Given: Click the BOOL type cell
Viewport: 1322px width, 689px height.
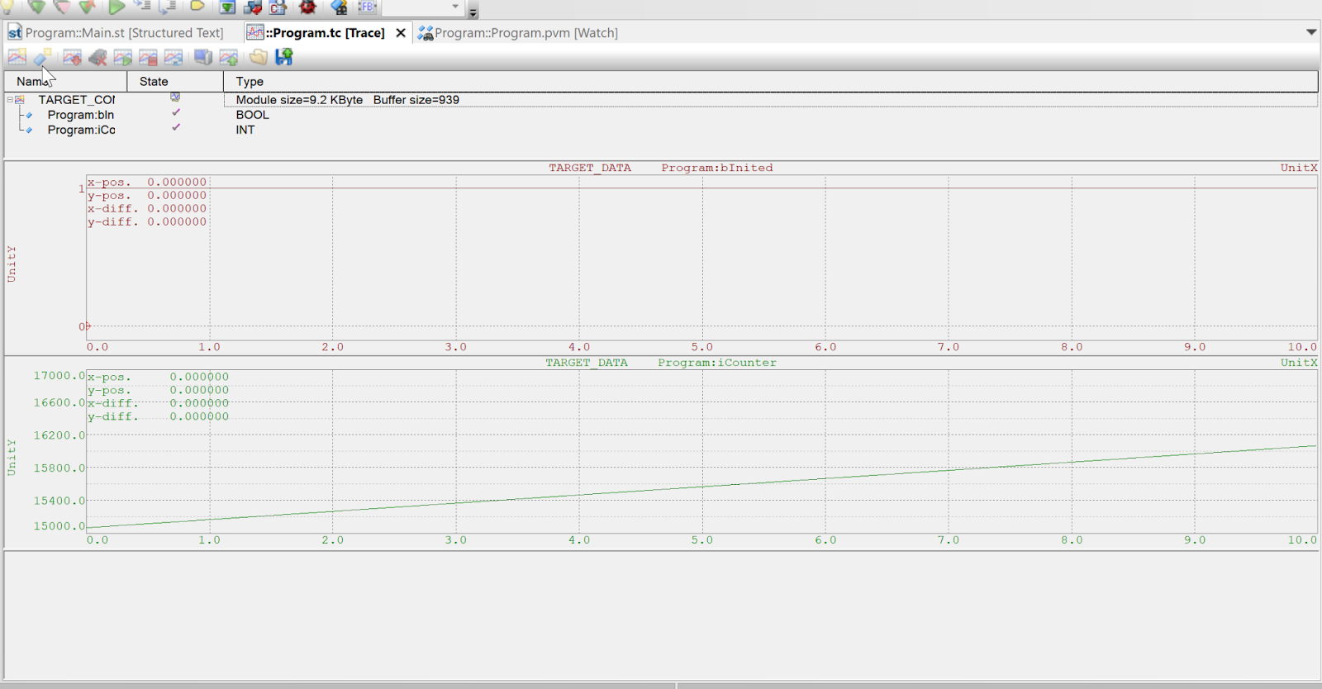Looking at the screenshot, I should pyautogui.click(x=253, y=115).
